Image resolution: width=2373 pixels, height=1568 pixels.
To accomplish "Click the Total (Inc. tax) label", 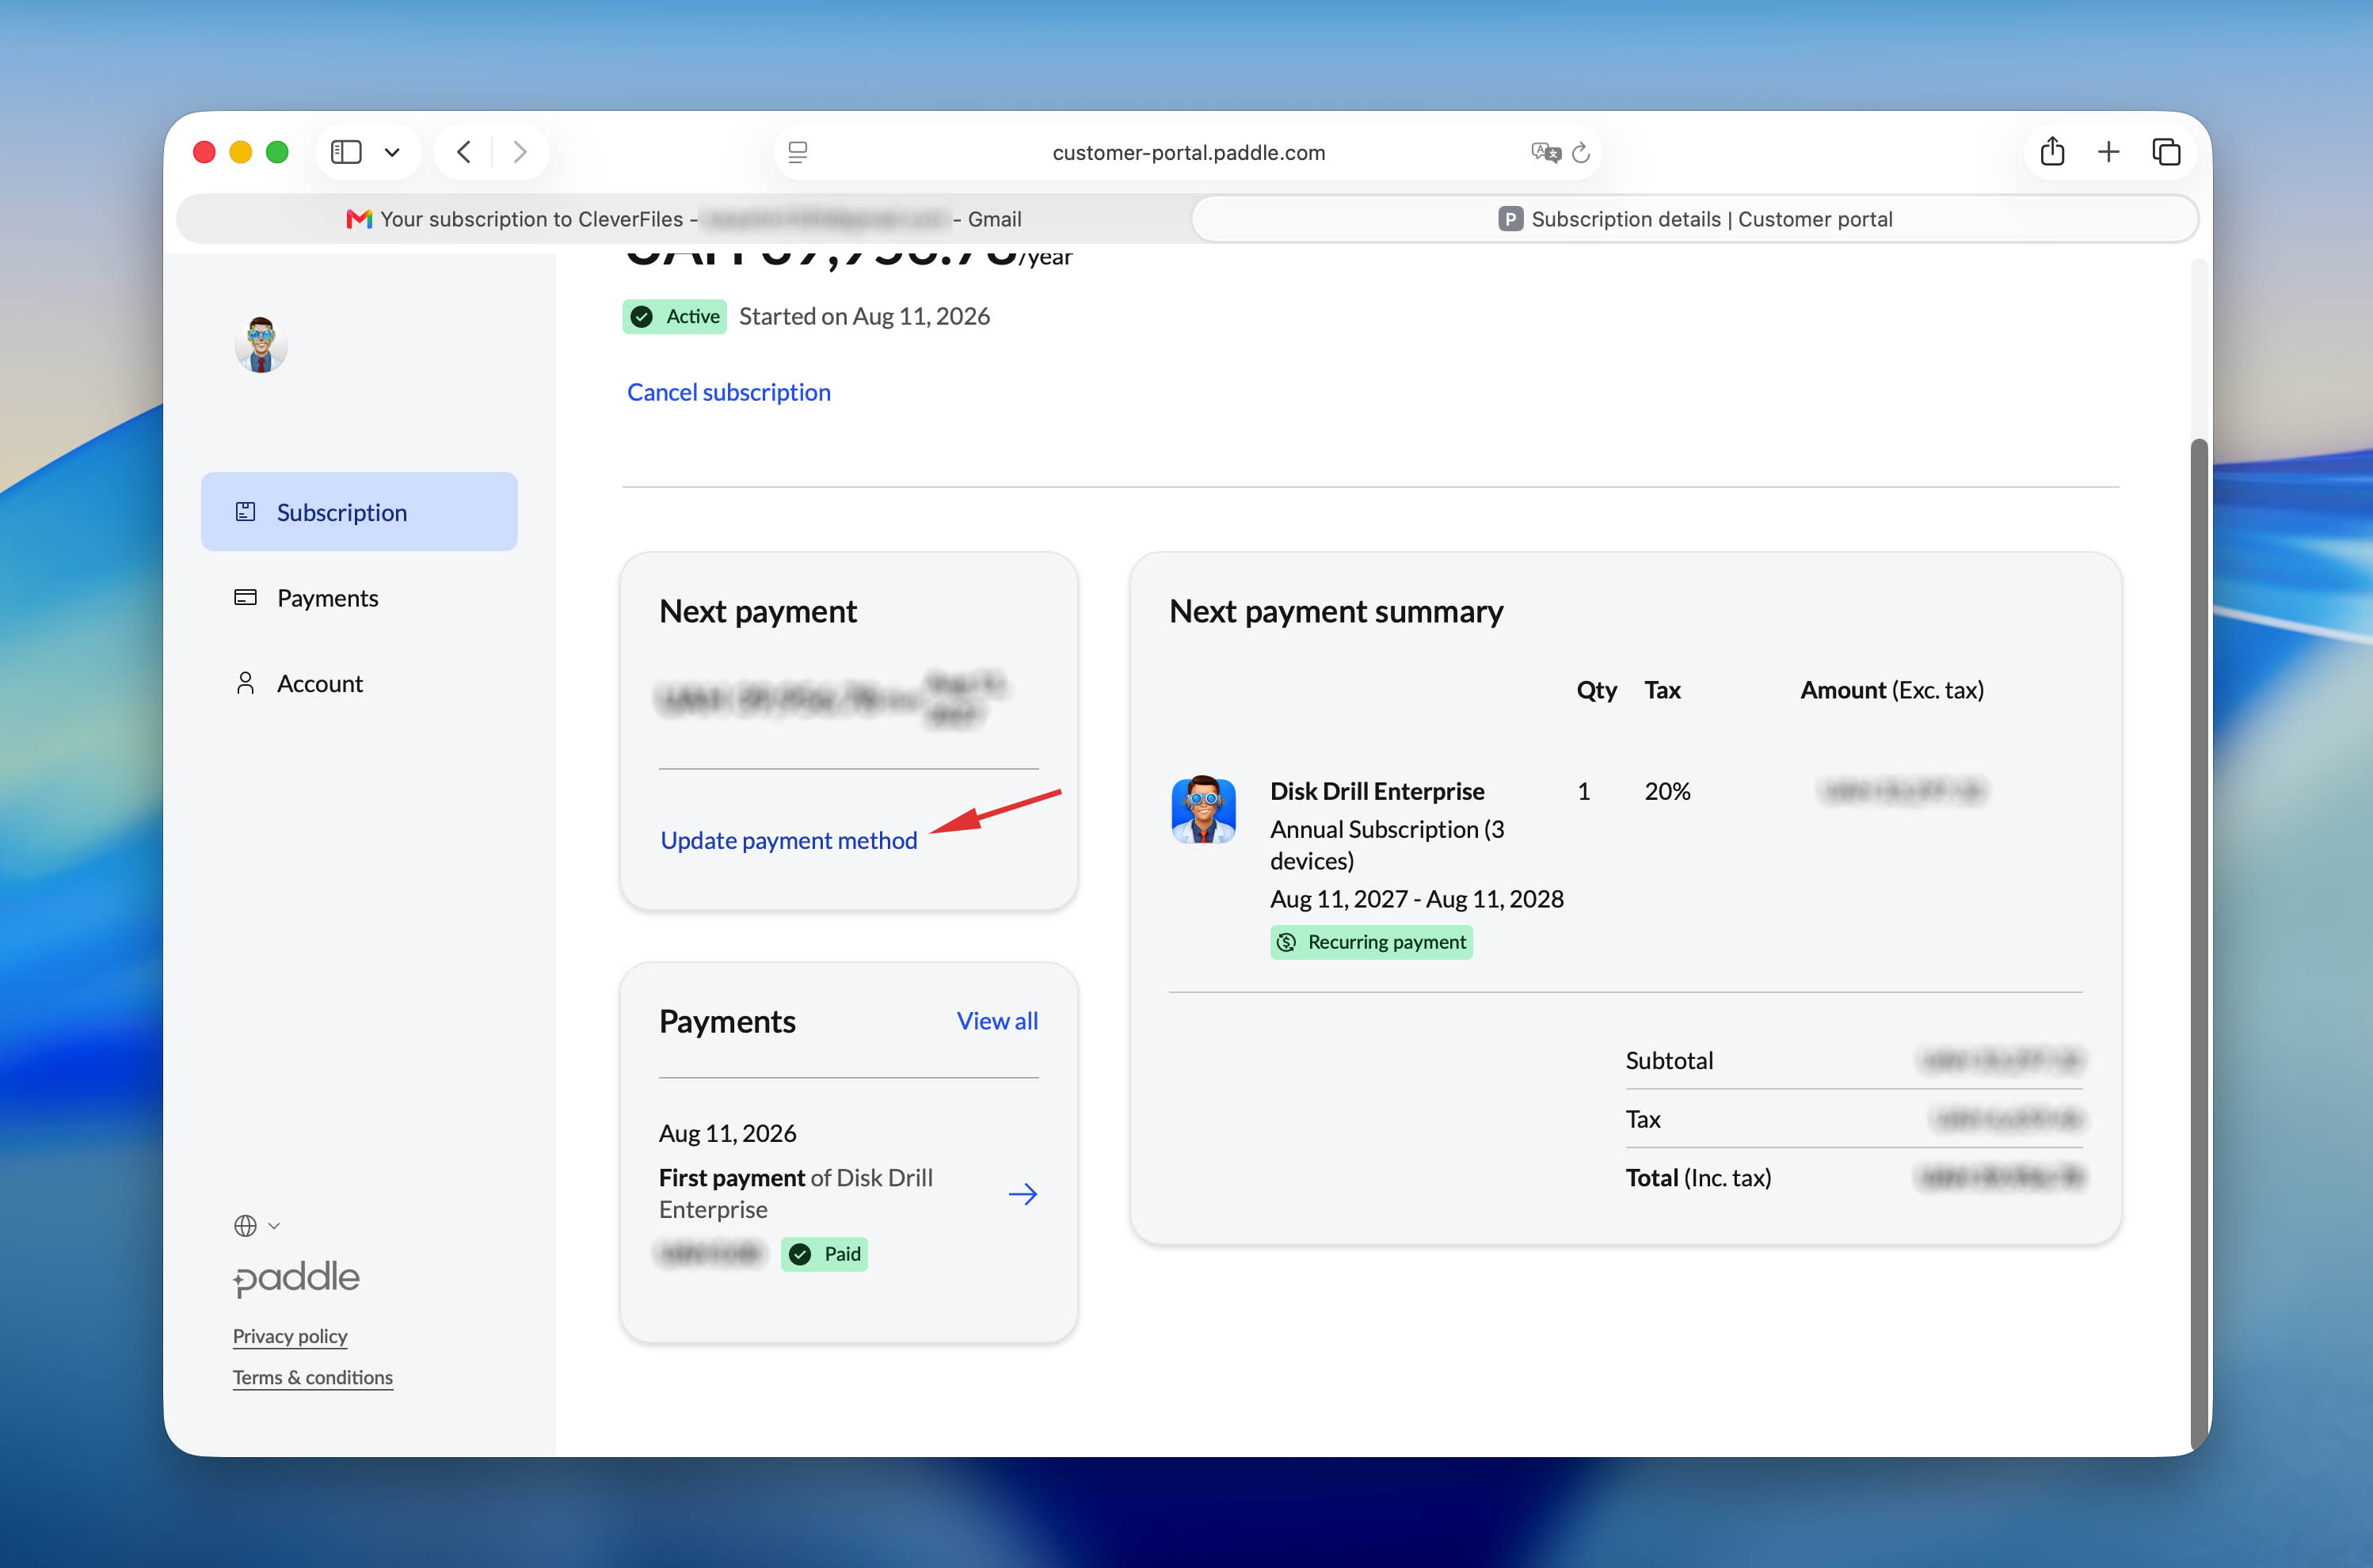I will (1698, 1178).
